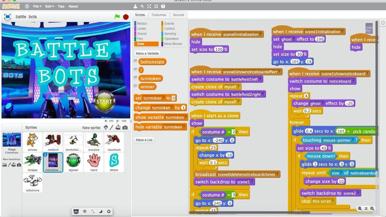The image size is (386, 217).
Task: Open the Edit menu
Action: click(49, 6)
